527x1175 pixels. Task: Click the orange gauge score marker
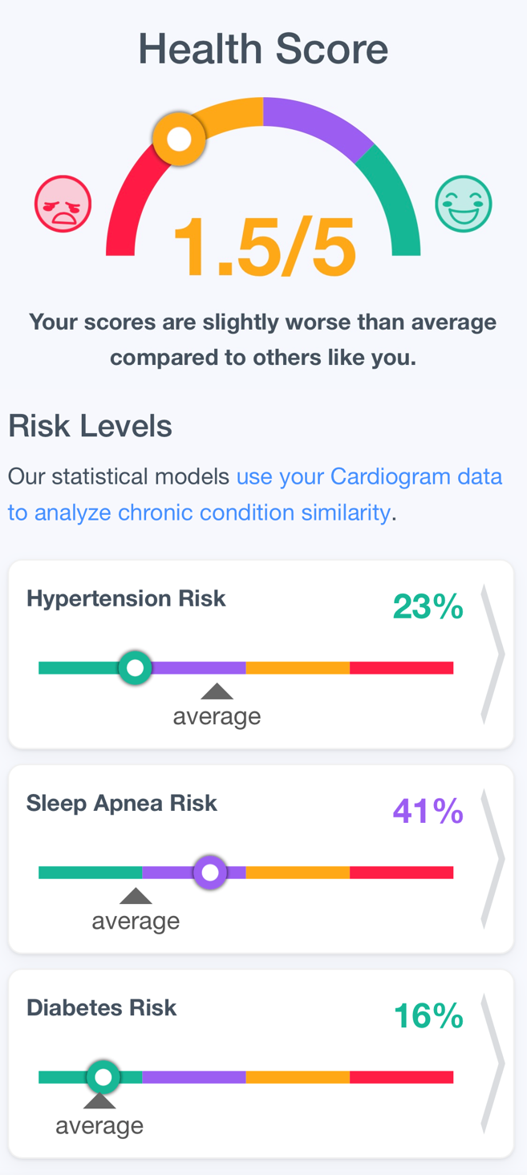coord(179,139)
